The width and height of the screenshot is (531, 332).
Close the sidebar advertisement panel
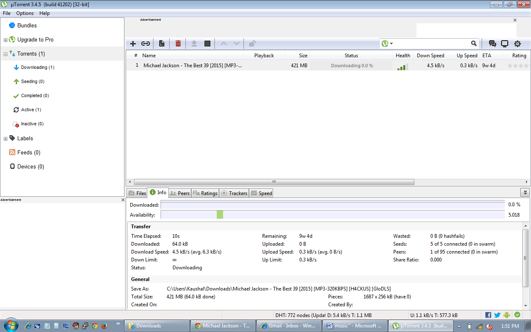click(x=122, y=200)
